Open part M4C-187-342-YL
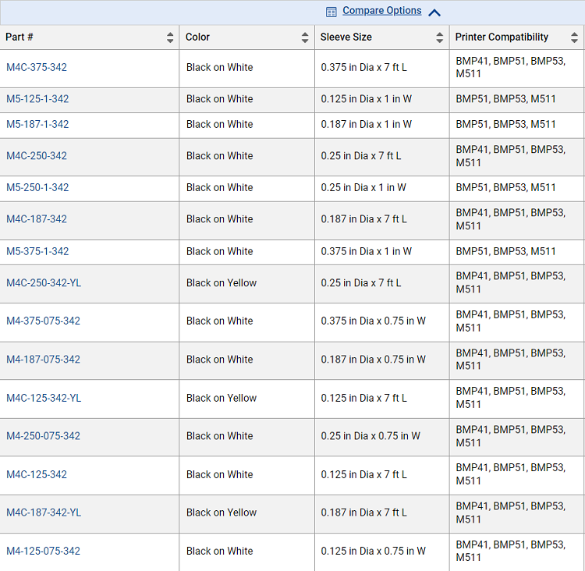 tap(44, 512)
